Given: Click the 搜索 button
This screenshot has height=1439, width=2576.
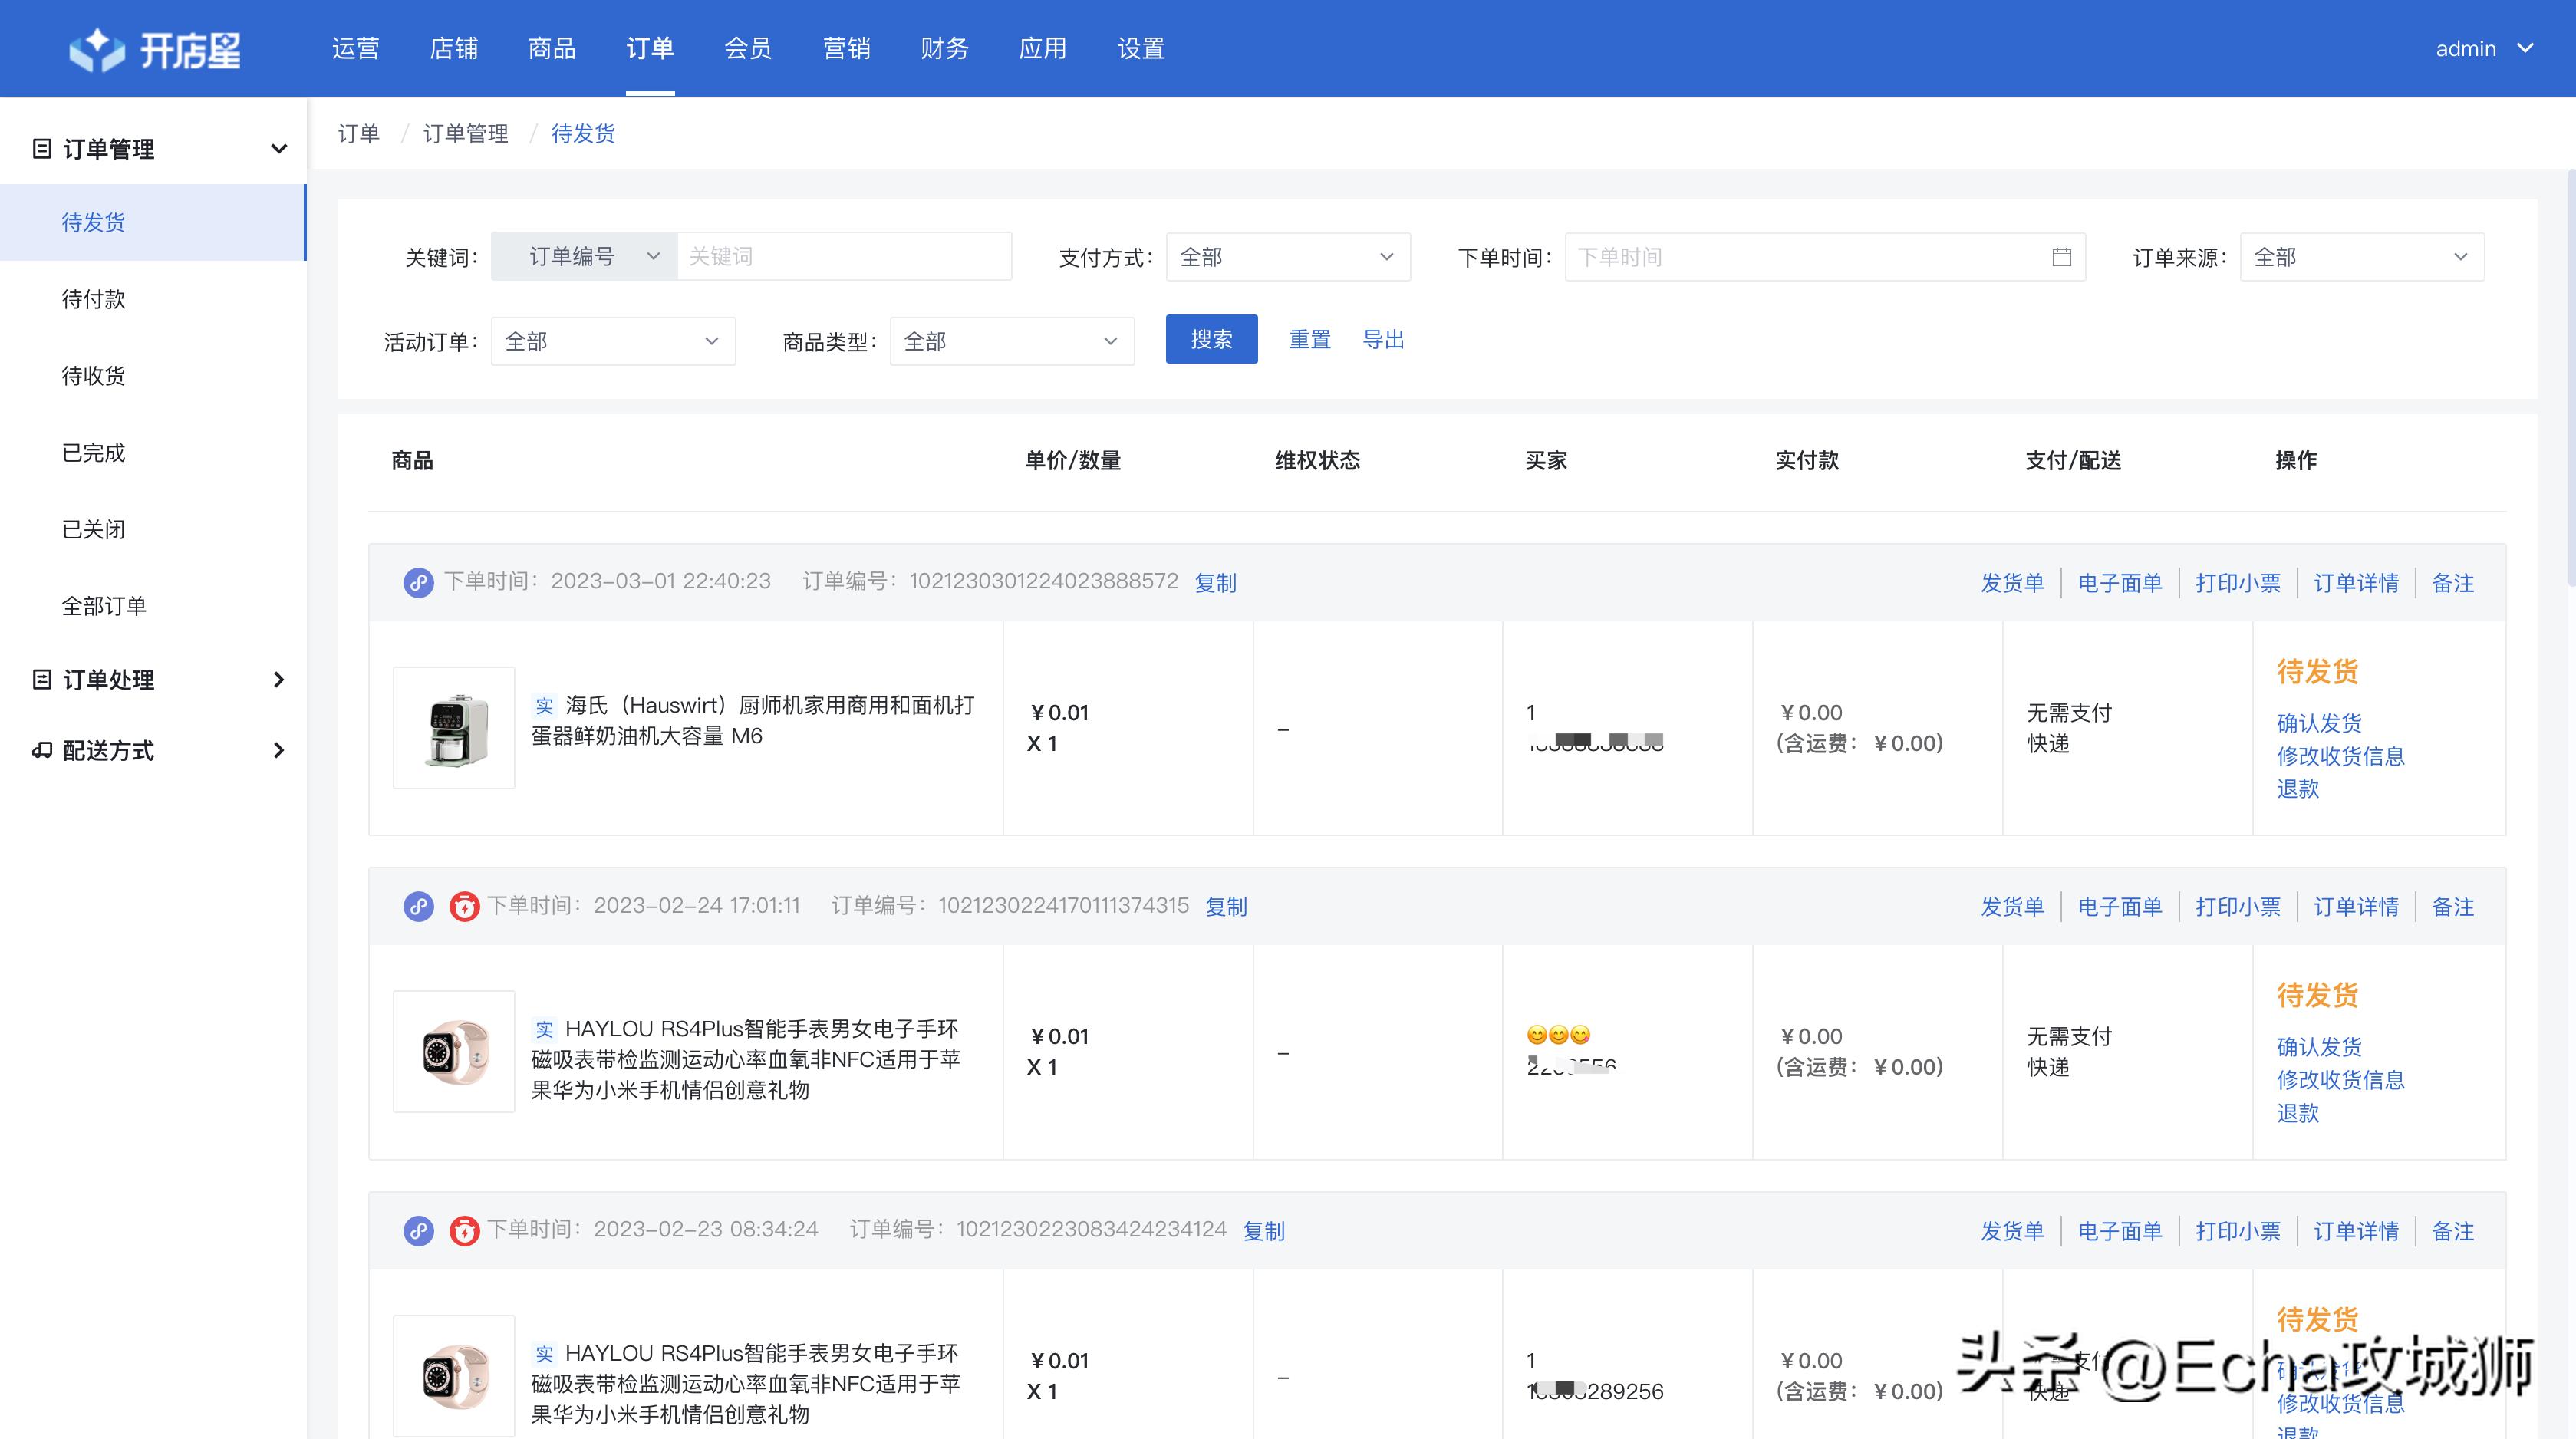Looking at the screenshot, I should (1211, 339).
